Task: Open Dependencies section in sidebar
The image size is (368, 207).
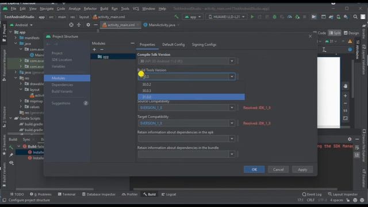Action: tap(62, 85)
